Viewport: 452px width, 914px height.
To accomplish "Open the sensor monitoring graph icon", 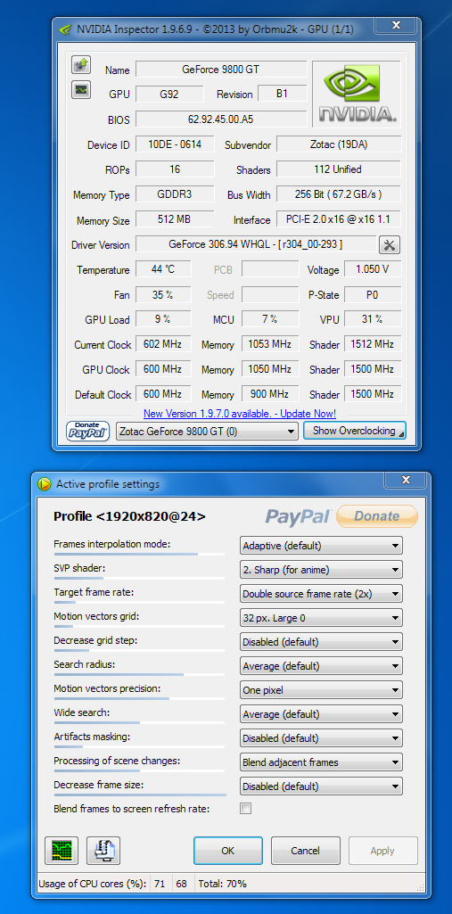I will pyautogui.click(x=80, y=89).
